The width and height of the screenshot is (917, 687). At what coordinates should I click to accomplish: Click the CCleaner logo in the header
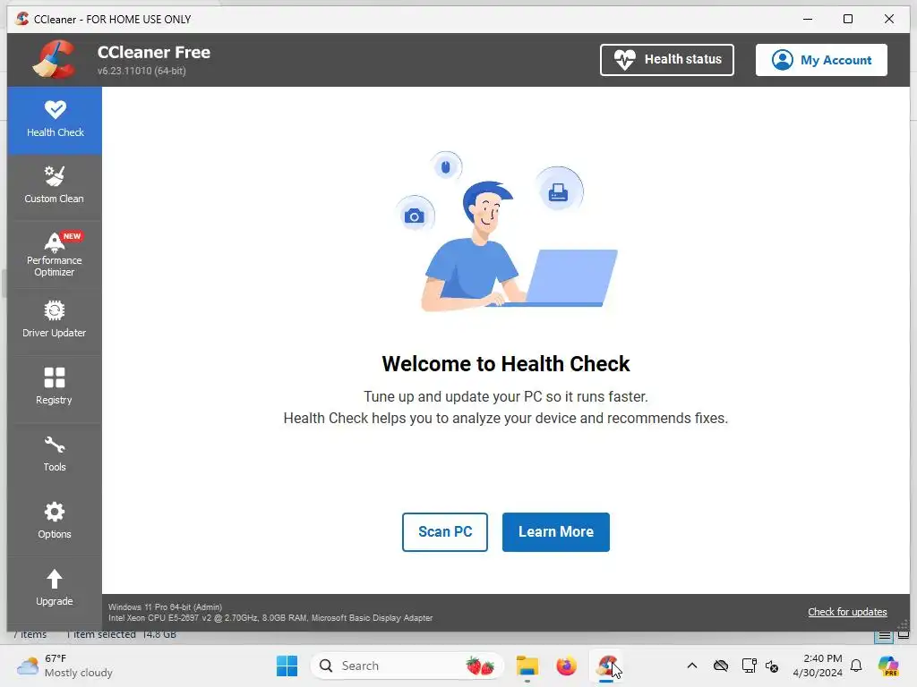54,59
